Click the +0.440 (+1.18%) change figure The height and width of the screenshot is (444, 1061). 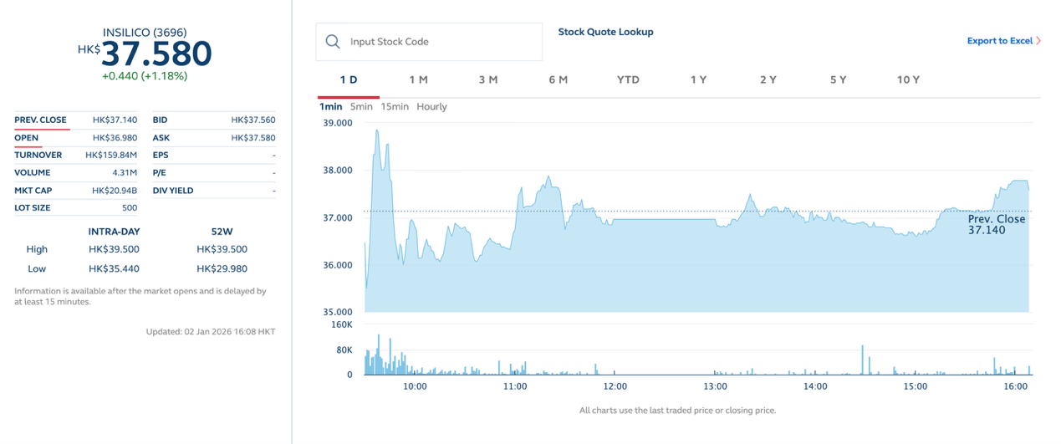pyautogui.click(x=145, y=75)
